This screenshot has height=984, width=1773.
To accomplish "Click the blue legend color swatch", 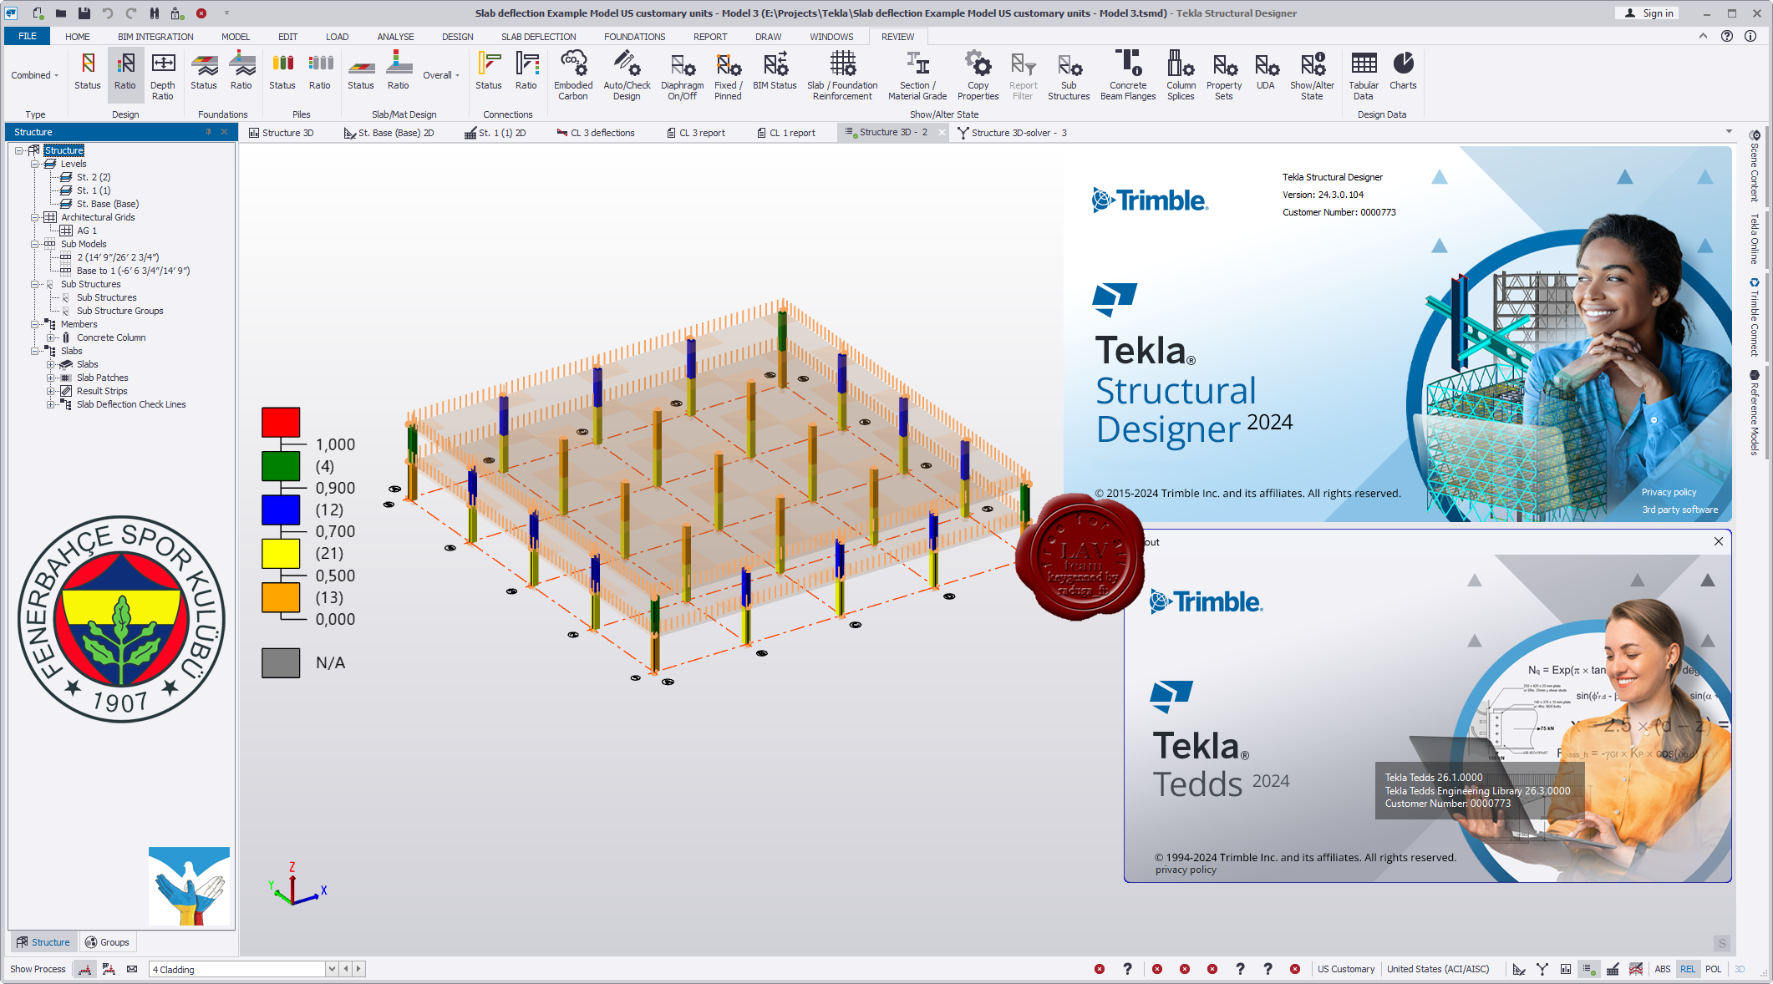I will [x=281, y=510].
